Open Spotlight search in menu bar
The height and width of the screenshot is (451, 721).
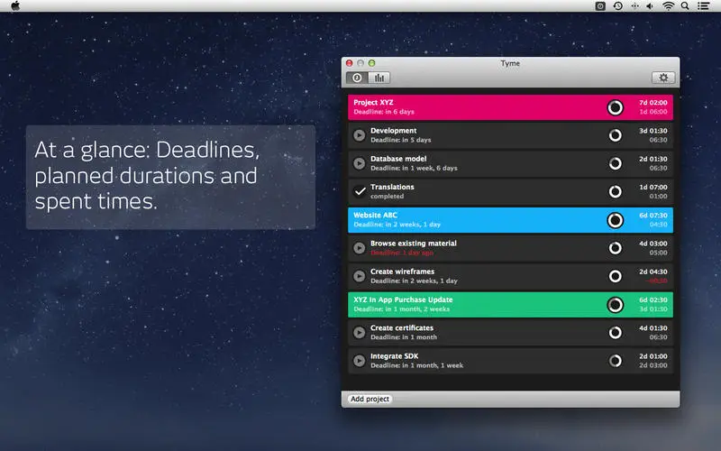coord(685,6)
